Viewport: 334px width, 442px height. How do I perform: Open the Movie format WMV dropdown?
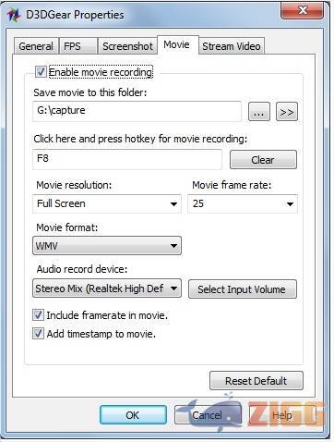tap(107, 246)
